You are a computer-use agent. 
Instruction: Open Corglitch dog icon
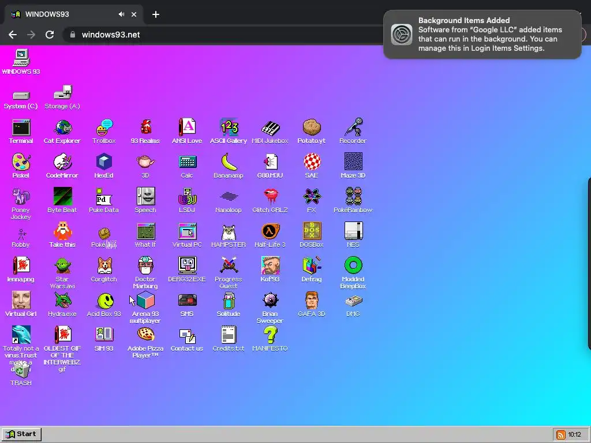(104, 265)
